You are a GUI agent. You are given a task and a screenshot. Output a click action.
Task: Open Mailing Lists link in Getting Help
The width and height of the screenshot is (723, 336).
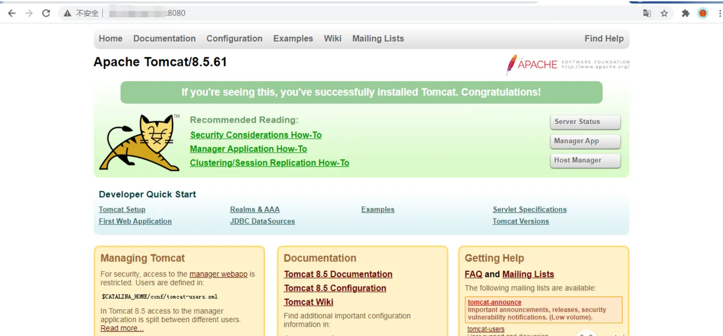coord(528,275)
